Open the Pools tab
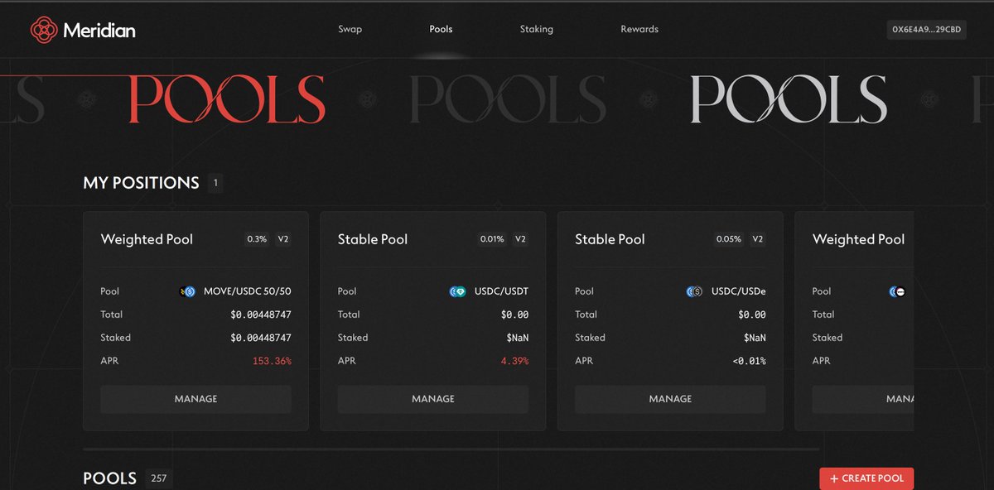 441,29
